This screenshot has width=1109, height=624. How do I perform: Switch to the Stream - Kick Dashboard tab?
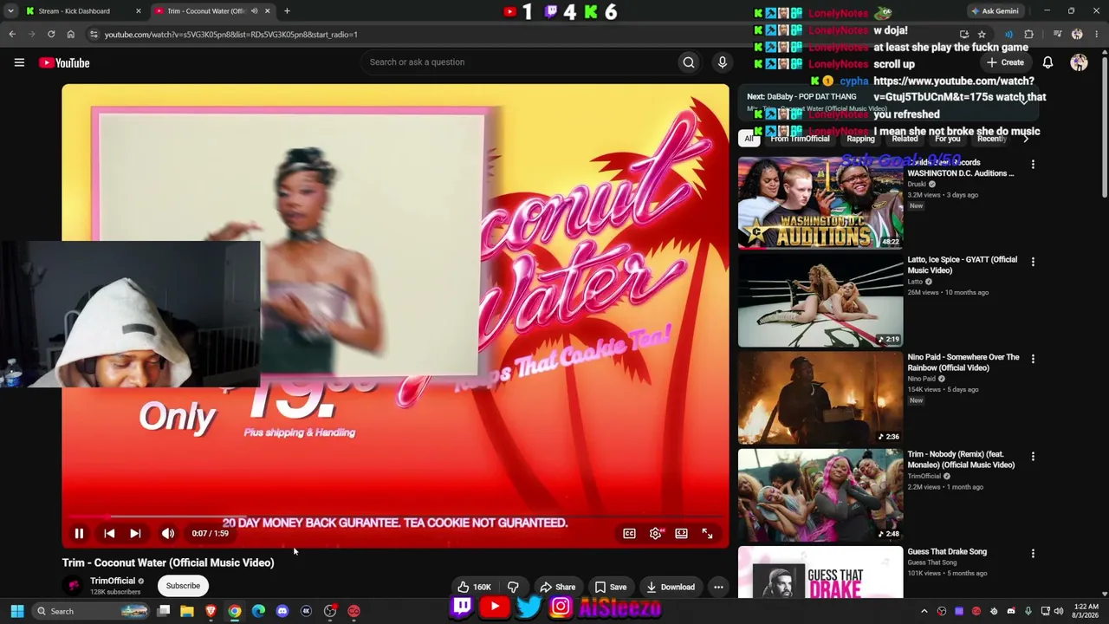[x=82, y=11]
